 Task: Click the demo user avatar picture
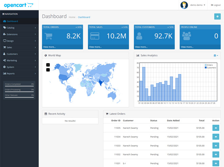click(x=184, y=5)
